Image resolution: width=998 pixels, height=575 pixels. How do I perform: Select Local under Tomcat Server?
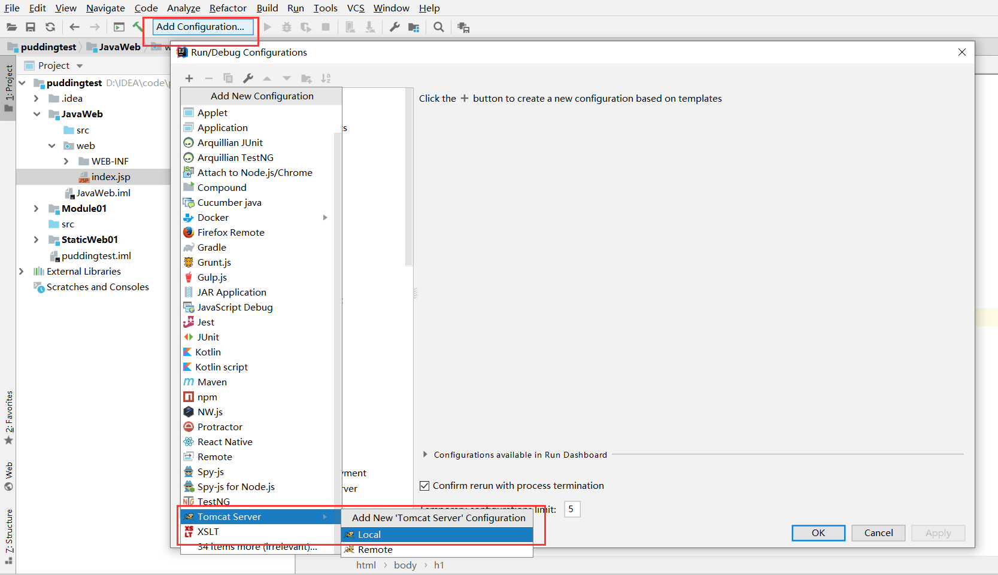437,535
